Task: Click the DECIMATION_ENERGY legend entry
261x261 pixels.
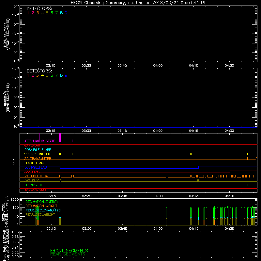Action: point(42,202)
